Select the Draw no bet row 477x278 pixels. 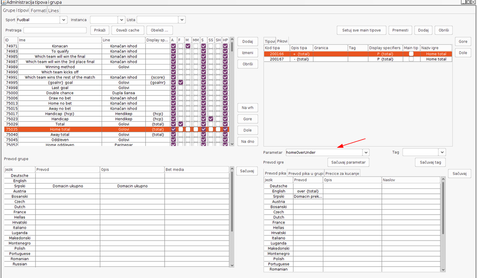coord(116,98)
